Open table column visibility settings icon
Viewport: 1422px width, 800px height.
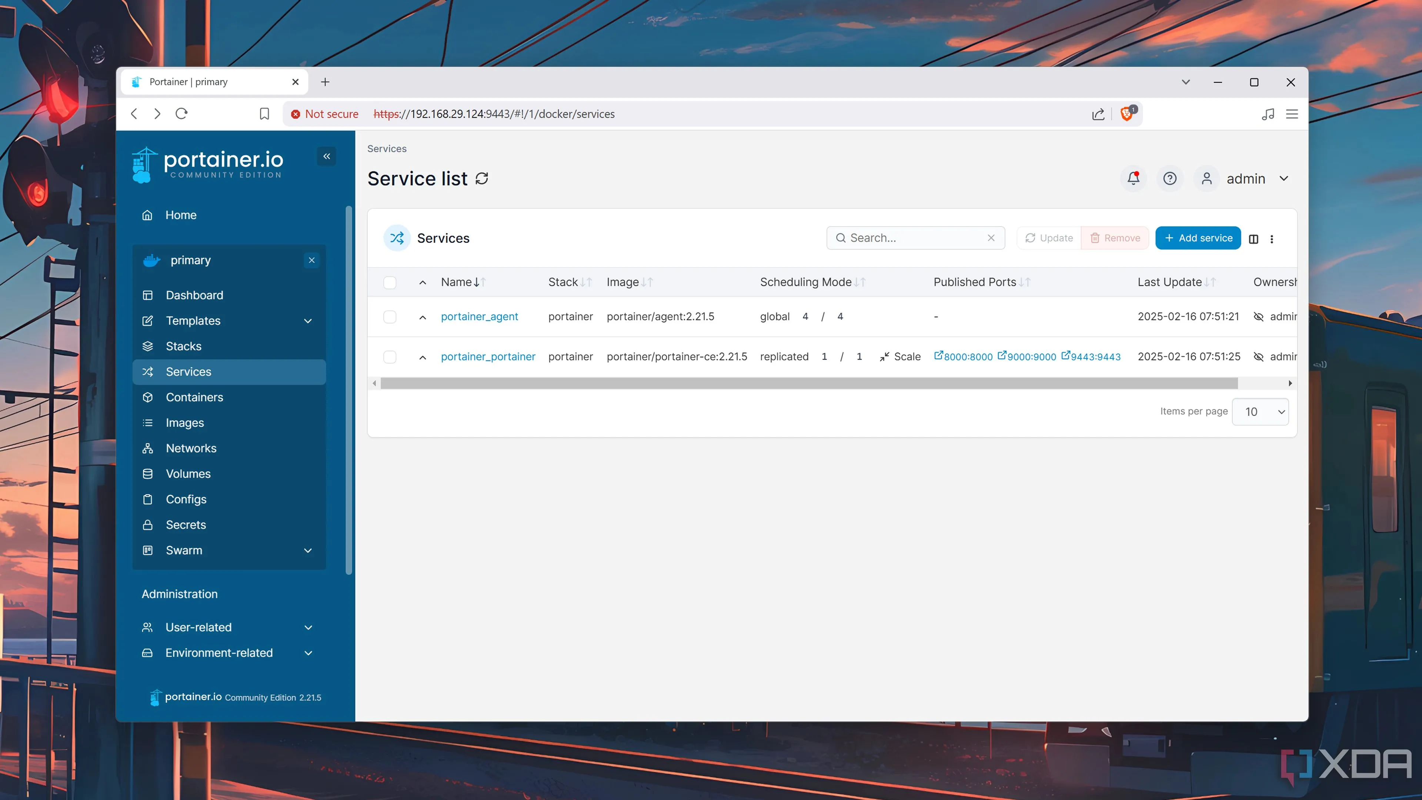[x=1253, y=239]
